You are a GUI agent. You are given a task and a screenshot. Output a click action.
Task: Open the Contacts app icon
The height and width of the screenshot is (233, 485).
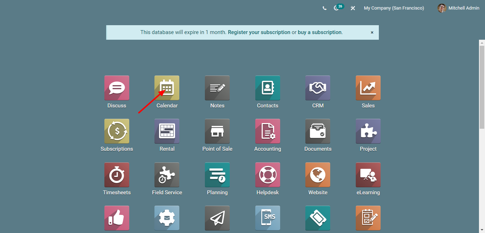267,88
